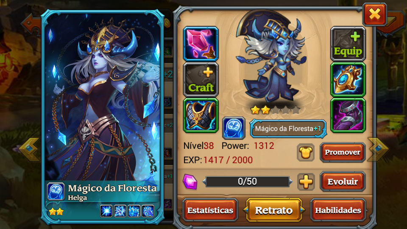Click the Promover button
Screen dimensions: 407x229
click(x=343, y=152)
